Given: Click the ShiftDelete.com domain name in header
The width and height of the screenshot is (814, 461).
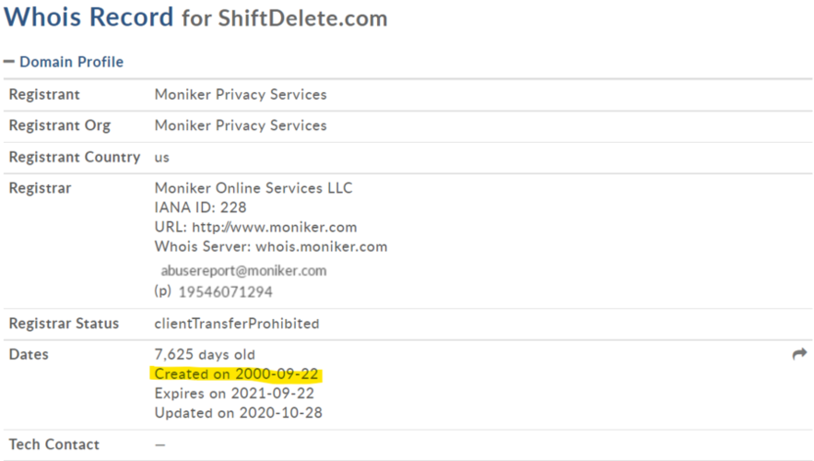Looking at the screenshot, I should [x=302, y=18].
